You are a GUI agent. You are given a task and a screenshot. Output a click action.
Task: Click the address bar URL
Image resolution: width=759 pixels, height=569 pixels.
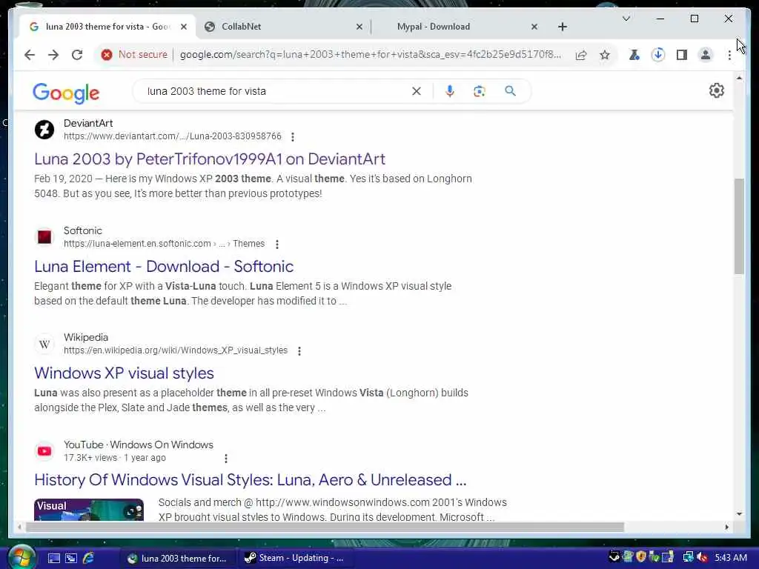click(371, 55)
